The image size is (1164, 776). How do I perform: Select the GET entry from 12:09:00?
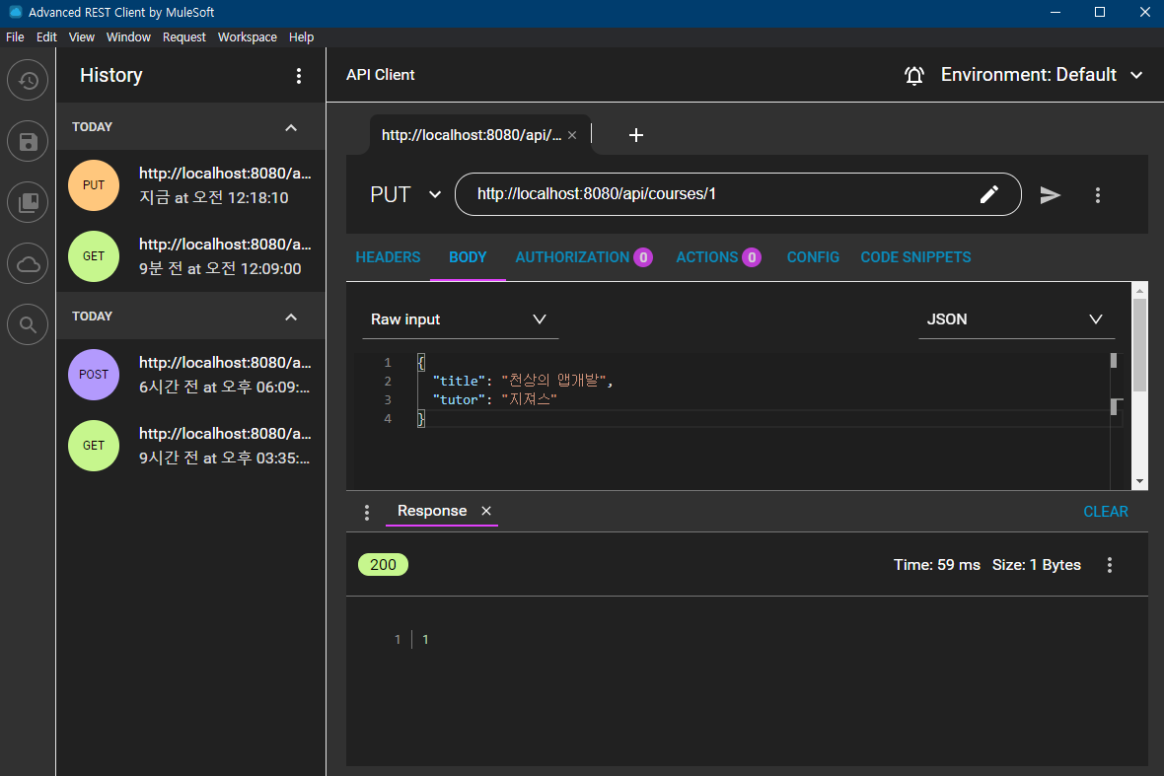[x=190, y=256]
